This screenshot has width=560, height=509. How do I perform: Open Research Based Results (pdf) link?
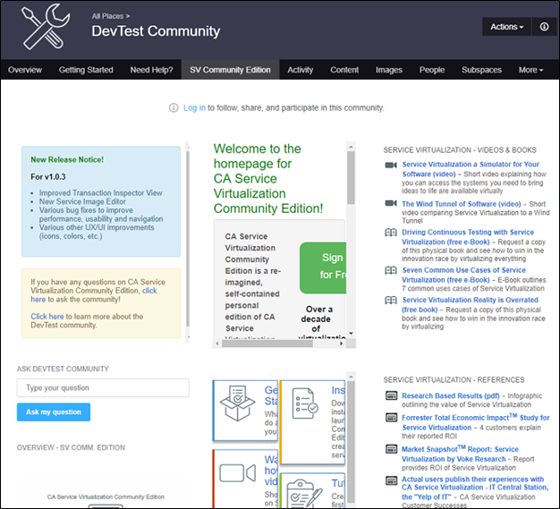click(450, 395)
